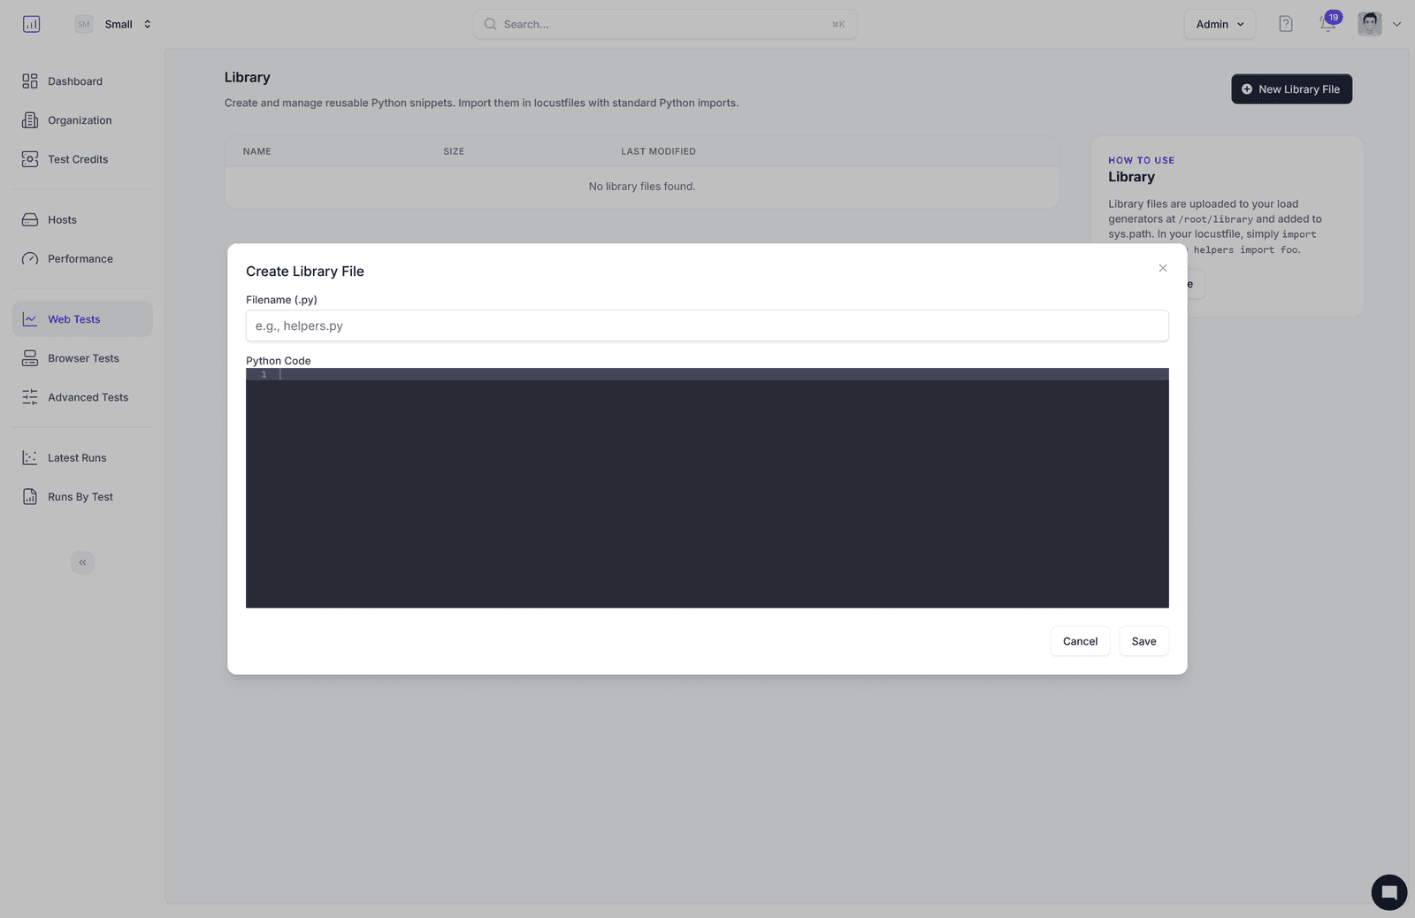Open the Small workspace switcher

coord(118,24)
